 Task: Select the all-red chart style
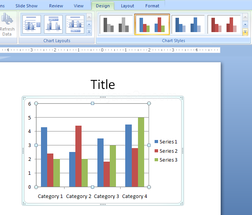point(224,24)
